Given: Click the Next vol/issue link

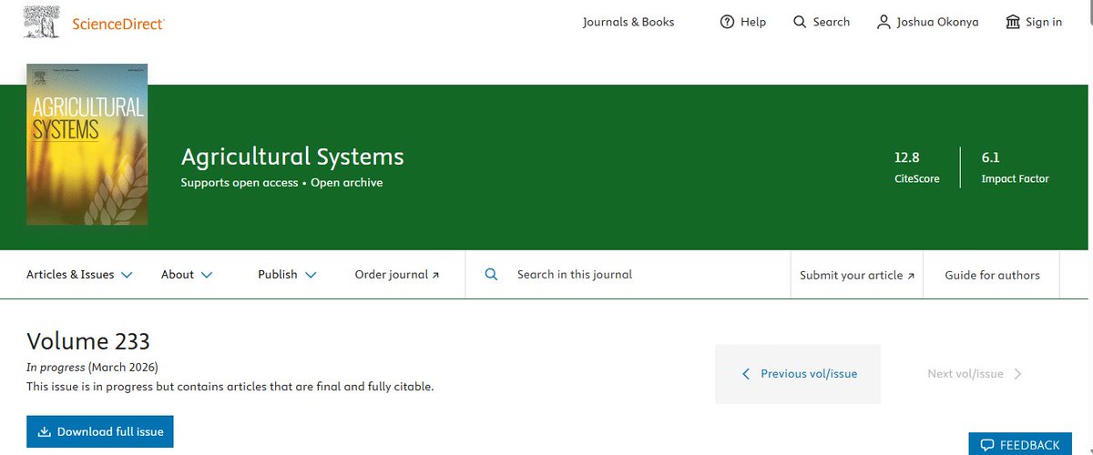Looking at the screenshot, I should click(975, 374).
